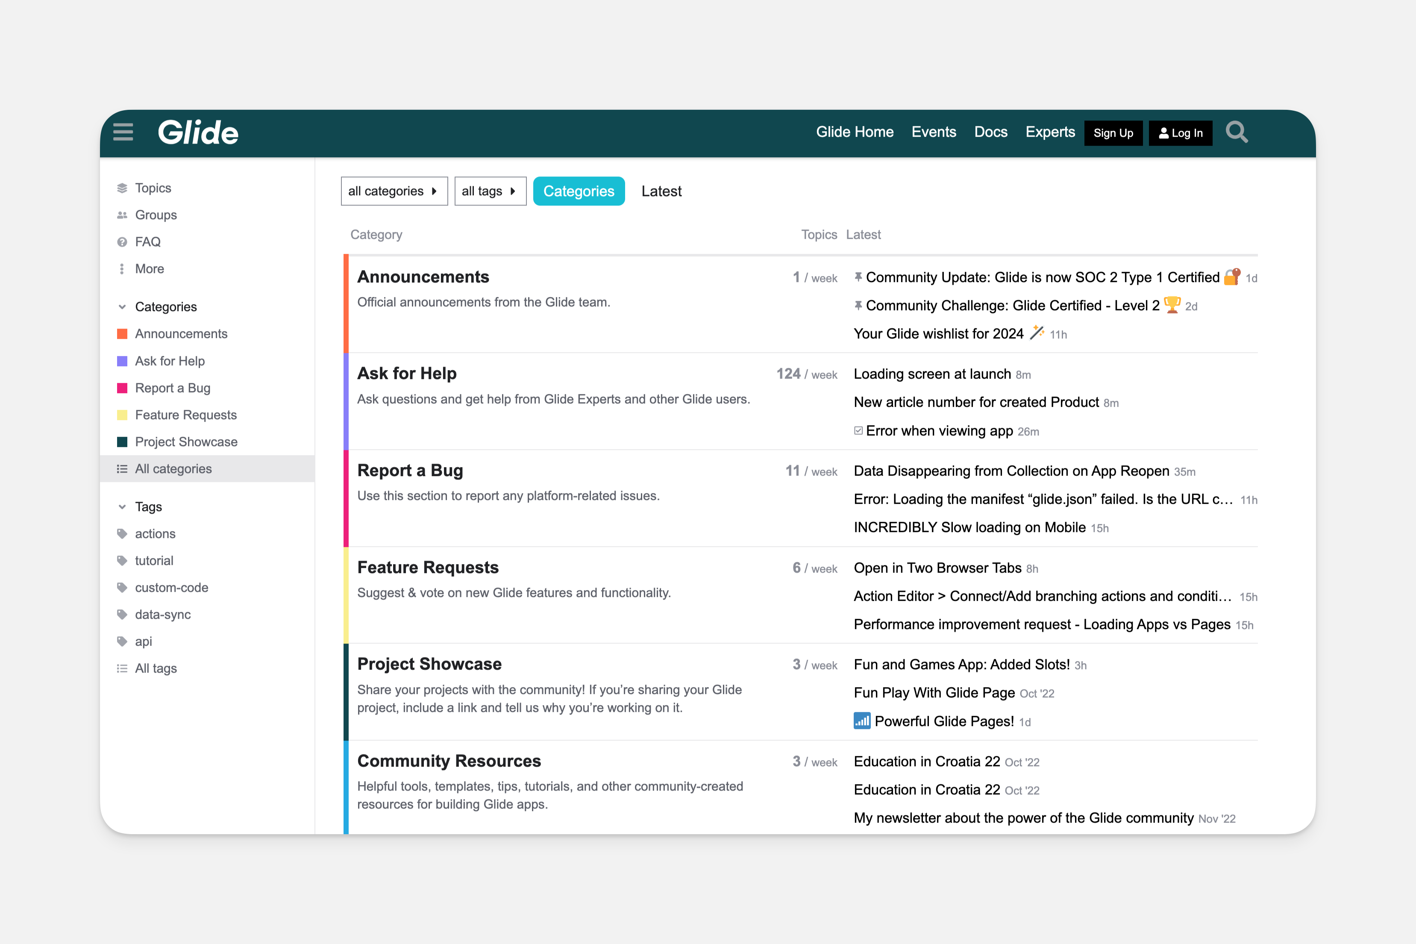1416x944 pixels.
Task: Open Experts in the header nav
Action: coord(1050,132)
